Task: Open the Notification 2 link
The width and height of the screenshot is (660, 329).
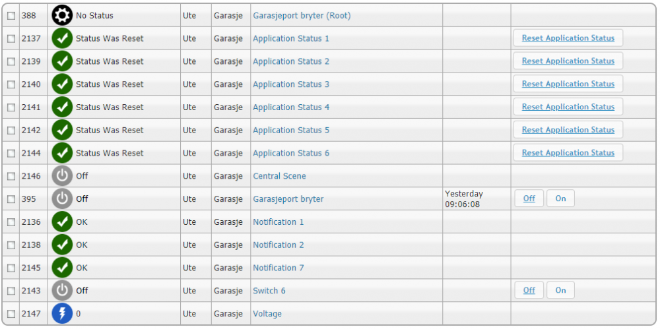Action: [279, 245]
